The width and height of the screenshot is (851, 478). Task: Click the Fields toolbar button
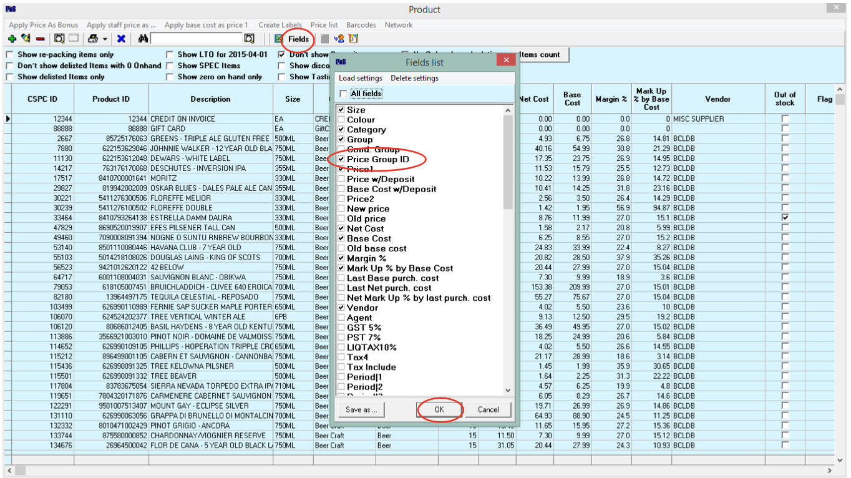pyautogui.click(x=298, y=39)
